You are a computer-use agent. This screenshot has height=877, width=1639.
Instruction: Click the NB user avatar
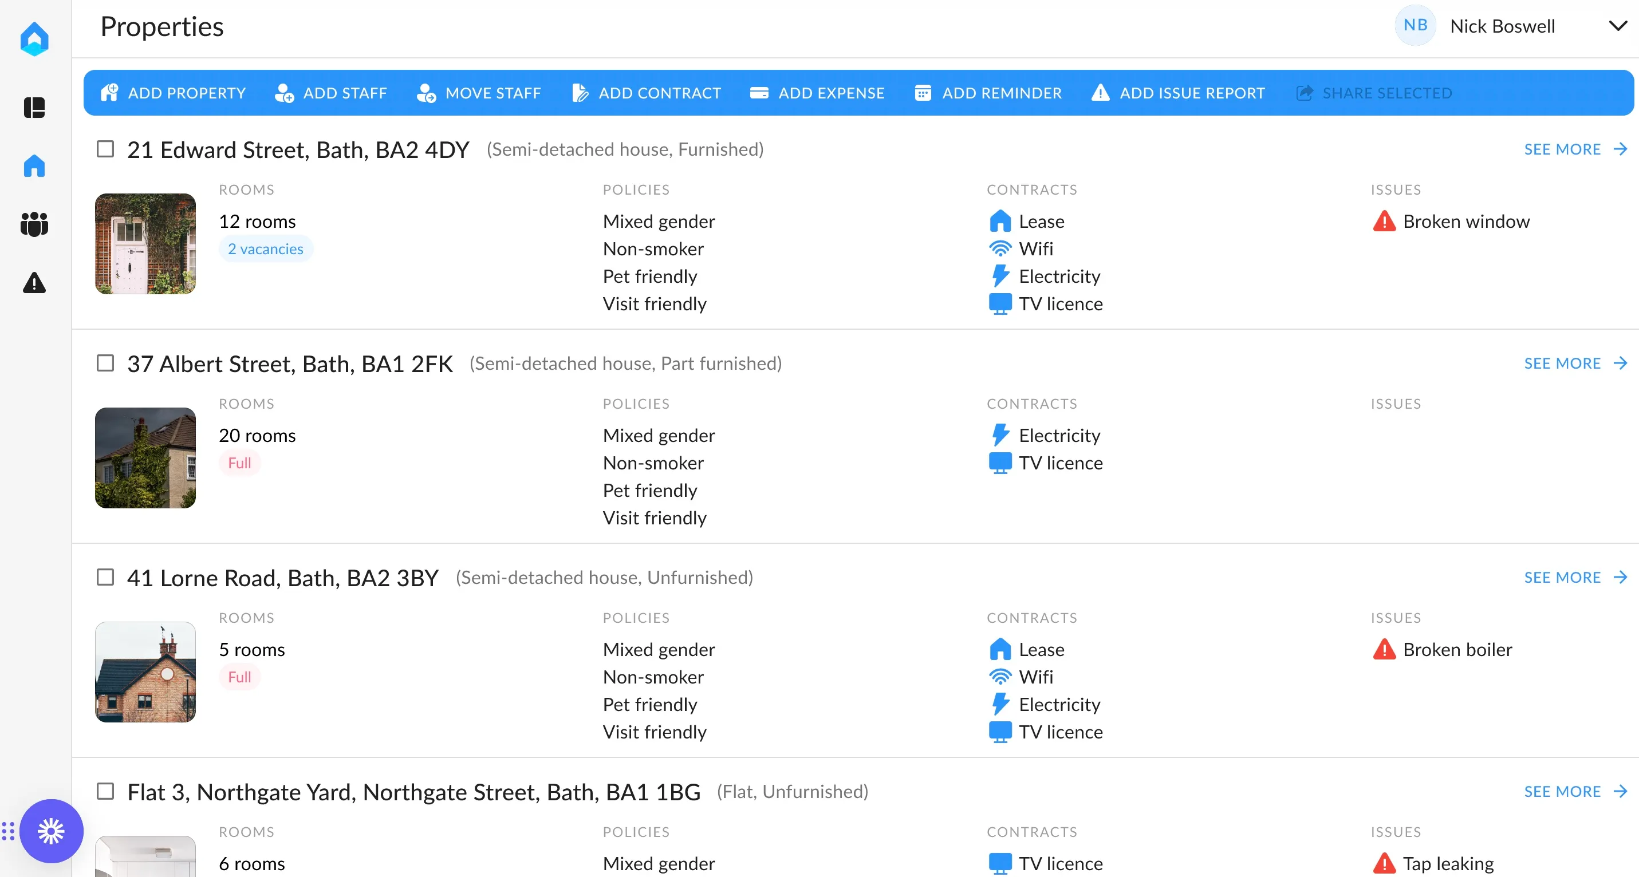click(x=1415, y=26)
